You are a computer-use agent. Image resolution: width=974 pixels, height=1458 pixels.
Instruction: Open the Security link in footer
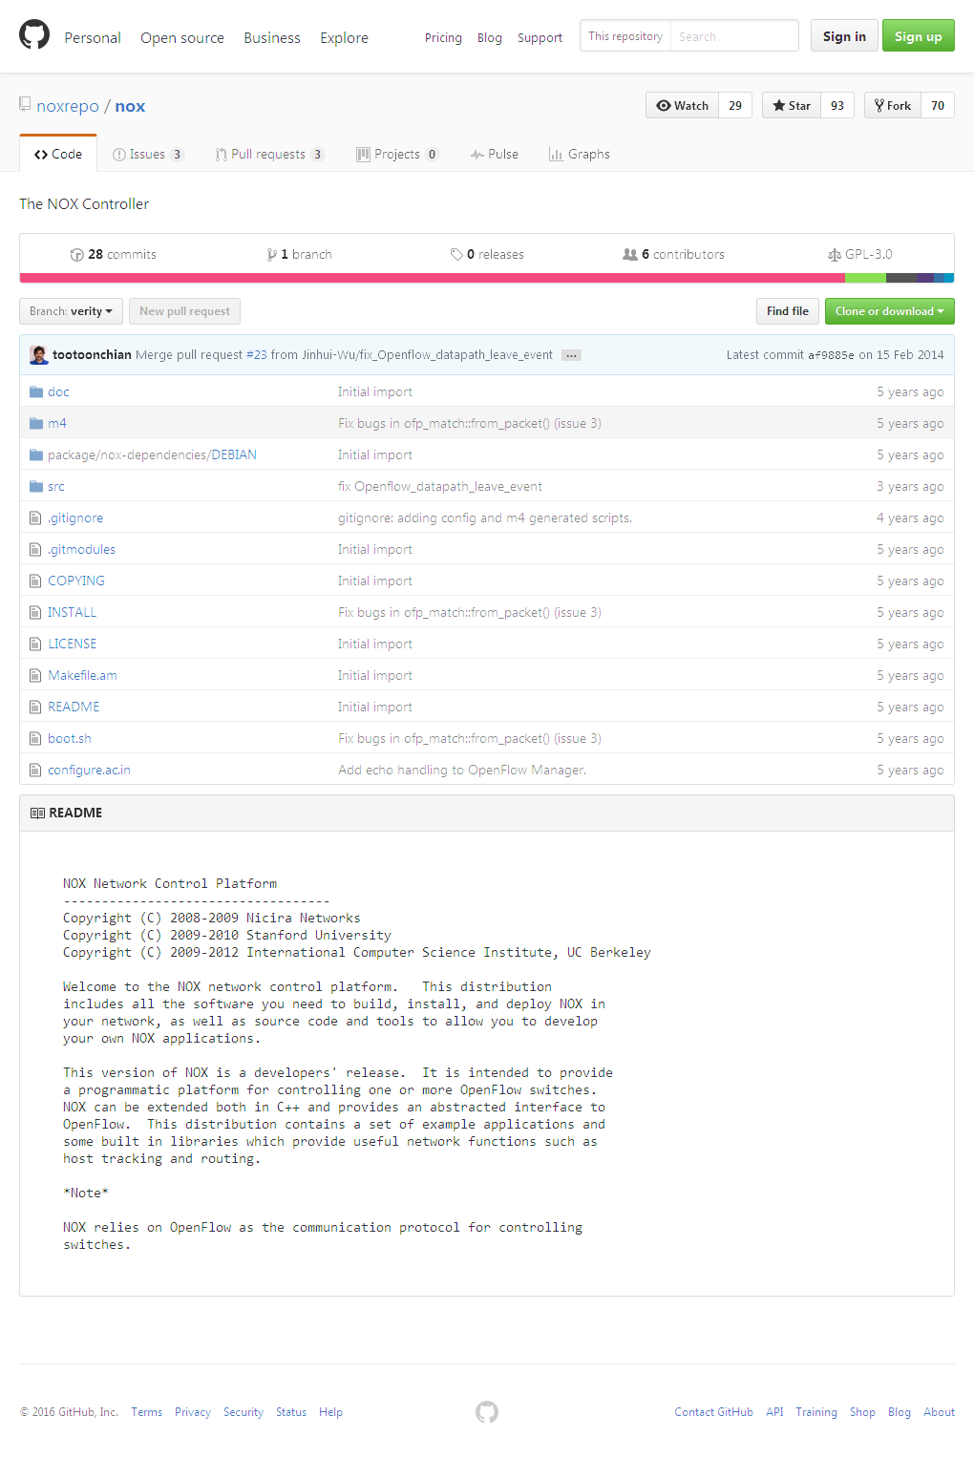pyautogui.click(x=243, y=1412)
